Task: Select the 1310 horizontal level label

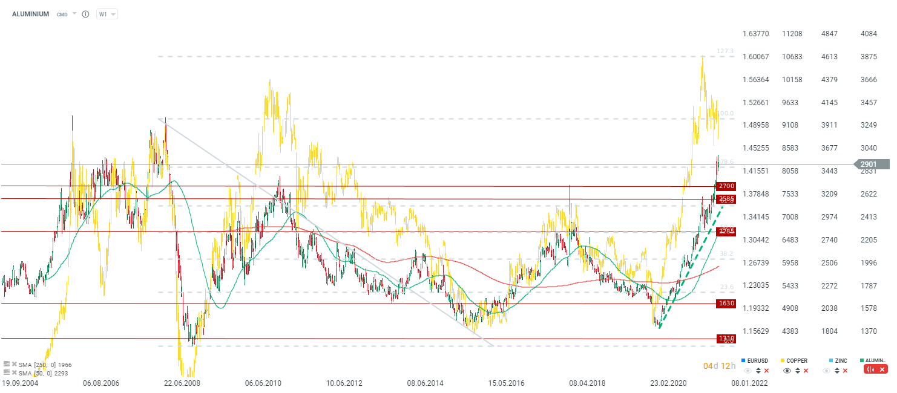Action: tap(726, 339)
